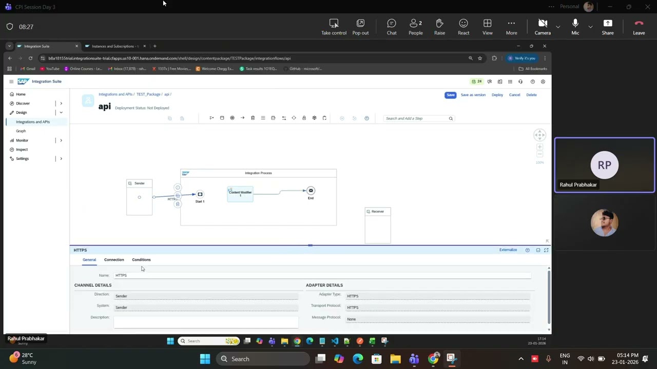Select the Receiver participant box
Screen dimensions: 657x369
click(x=378, y=225)
